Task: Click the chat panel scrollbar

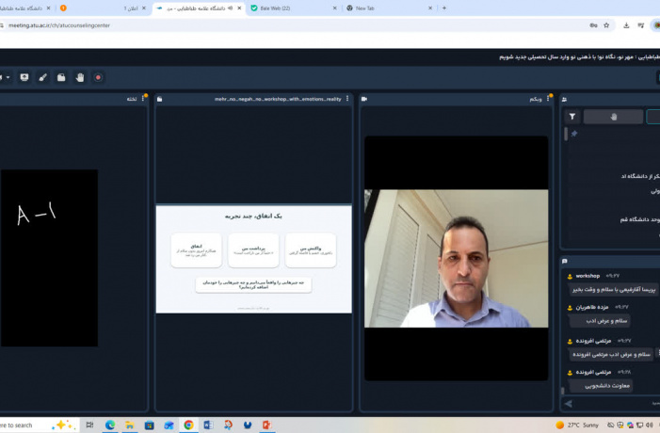Action: point(563,391)
